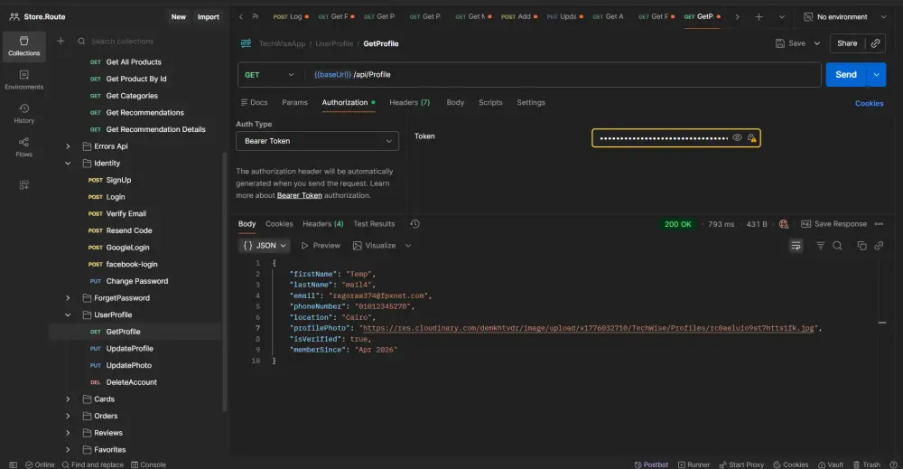Switch to the Headers (7) request tab
This screenshot has width=903, height=469.
409,102
